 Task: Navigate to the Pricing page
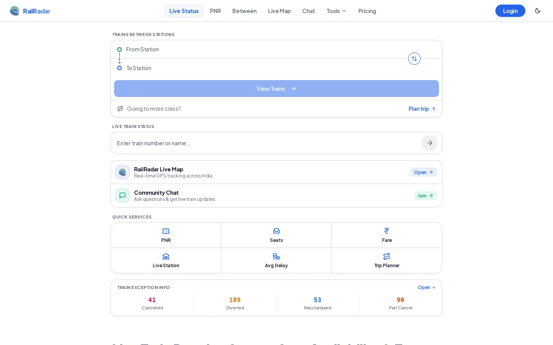(367, 11)
